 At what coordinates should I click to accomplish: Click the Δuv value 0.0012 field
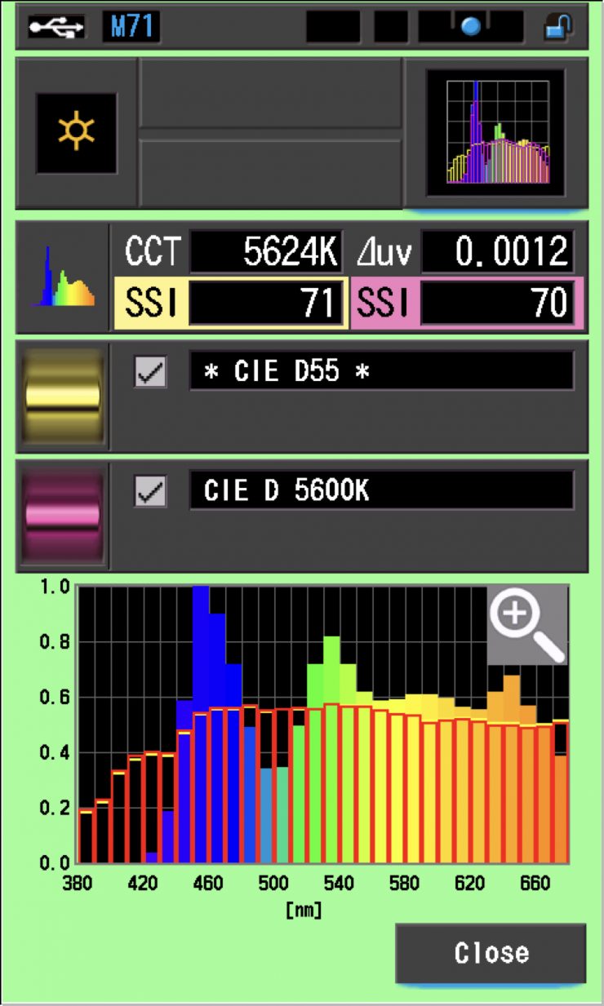click(x=496, y=253)
